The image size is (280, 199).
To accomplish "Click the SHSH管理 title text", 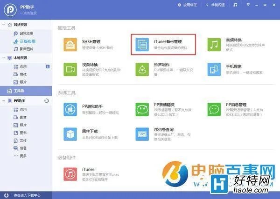I will (91, 42).
